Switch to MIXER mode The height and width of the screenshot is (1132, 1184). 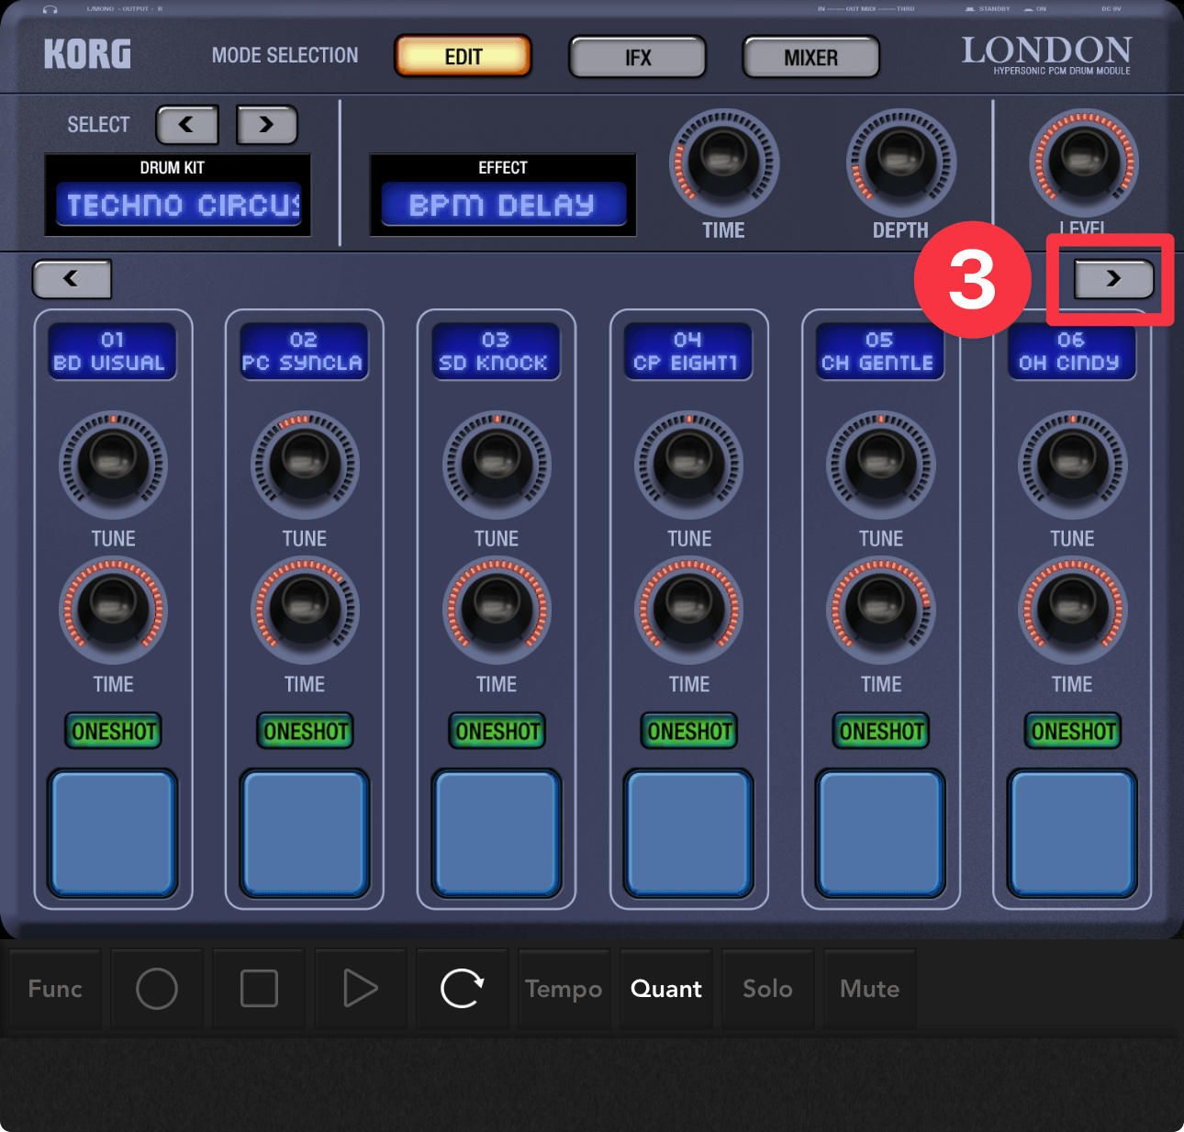810,58
